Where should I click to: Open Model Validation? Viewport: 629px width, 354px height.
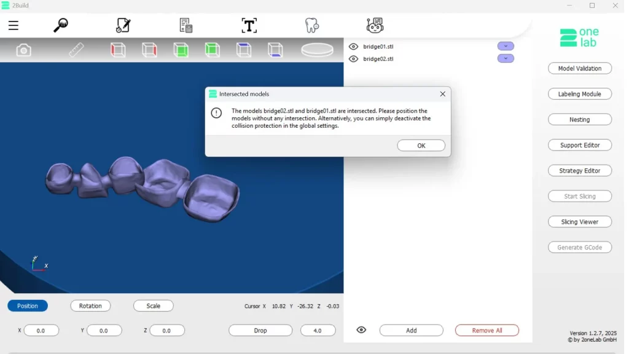click(x=580, y=68)
